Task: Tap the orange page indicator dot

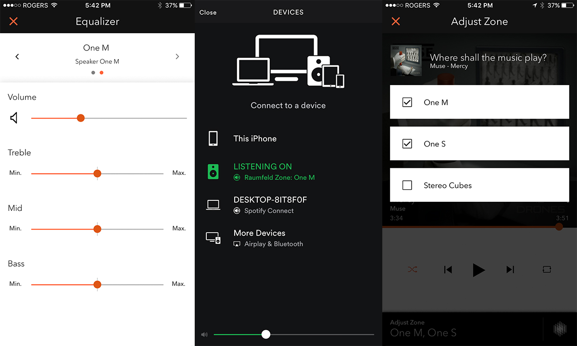Action: pyautogui.click(x=101, y=73)
